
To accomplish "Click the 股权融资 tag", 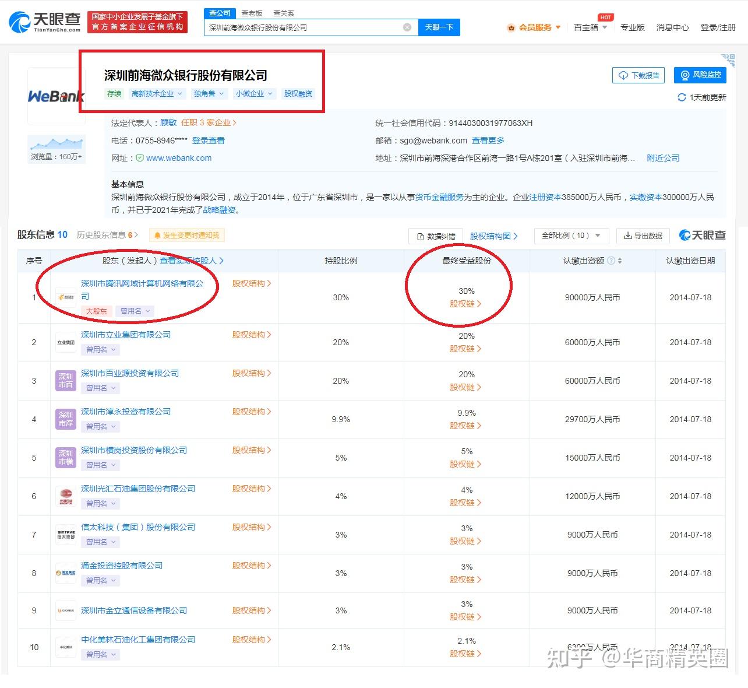I will pos(298,93).
